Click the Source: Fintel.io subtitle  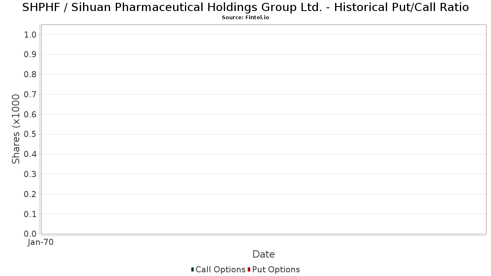(x=245, y=18)
